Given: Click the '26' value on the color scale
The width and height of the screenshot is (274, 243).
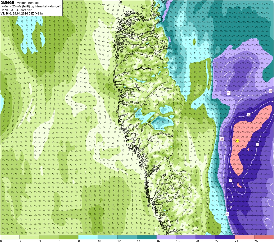Looking at the screenshot, I should point(256,241).
